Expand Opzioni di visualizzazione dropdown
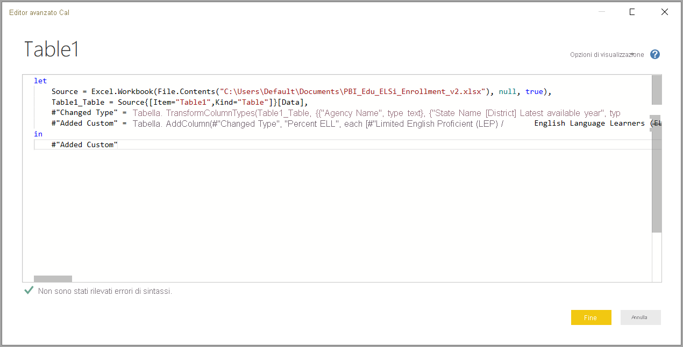Image resolution: width=683 pixels, height=347 pixels. coord(607,55)
